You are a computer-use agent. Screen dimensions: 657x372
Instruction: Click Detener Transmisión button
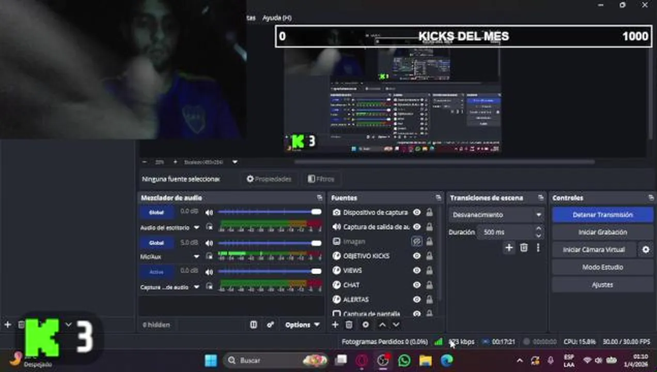(602, 214)
